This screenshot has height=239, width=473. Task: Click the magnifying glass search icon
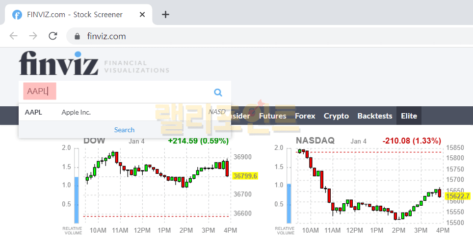218,92
